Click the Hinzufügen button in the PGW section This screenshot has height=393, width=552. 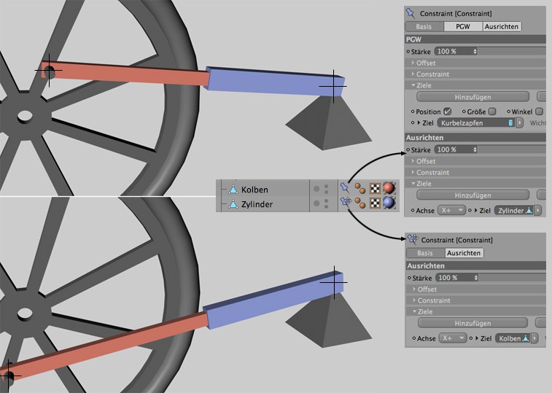[x=473, y=97]
